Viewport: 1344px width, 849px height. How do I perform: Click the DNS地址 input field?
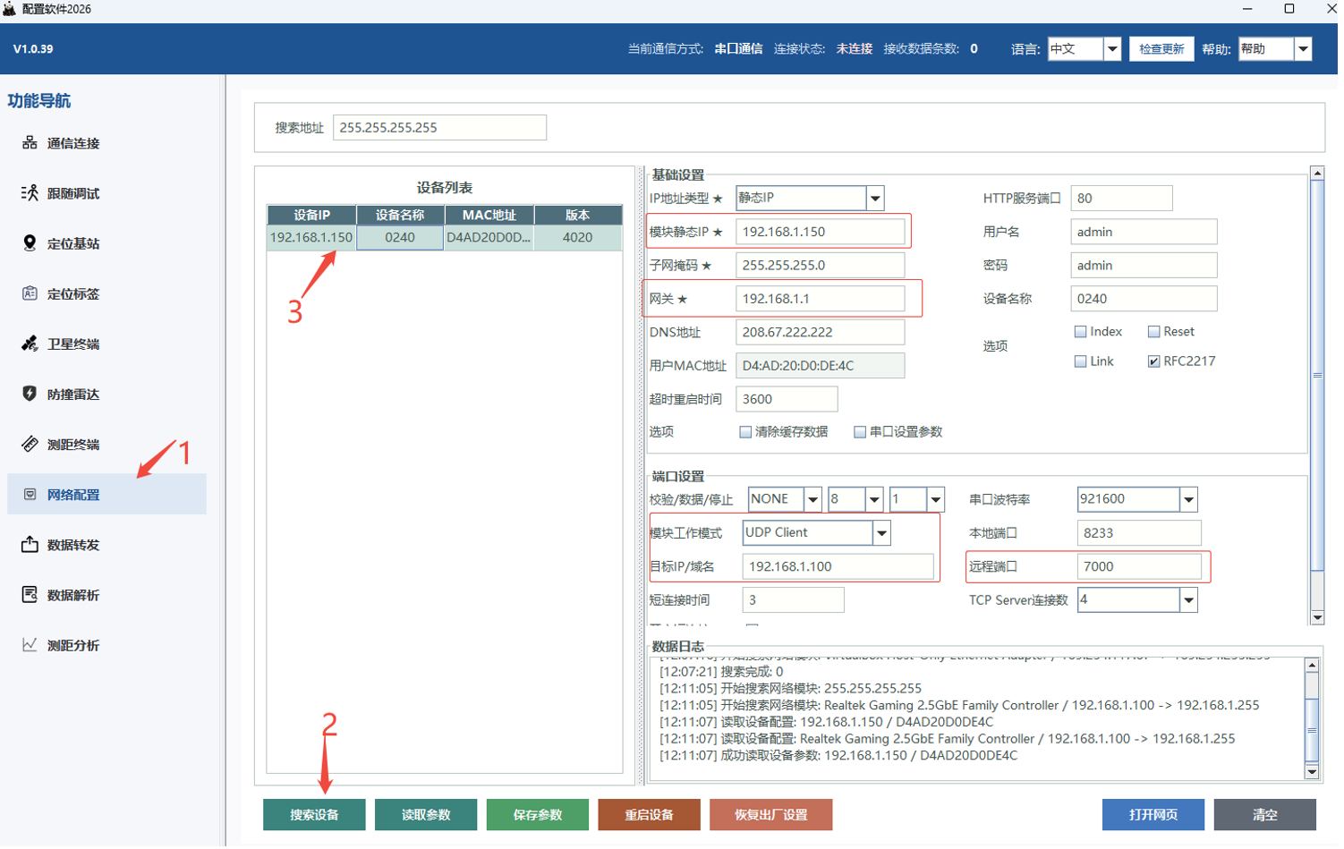tap(820, 333)
